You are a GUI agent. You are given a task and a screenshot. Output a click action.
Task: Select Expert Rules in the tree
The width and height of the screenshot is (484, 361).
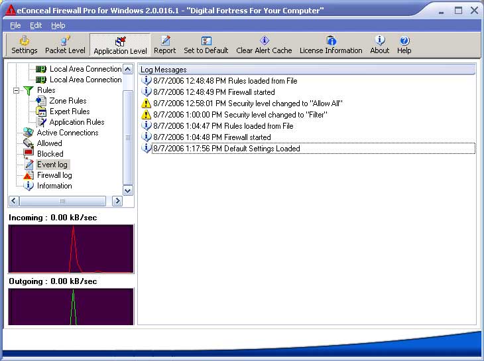70,111
